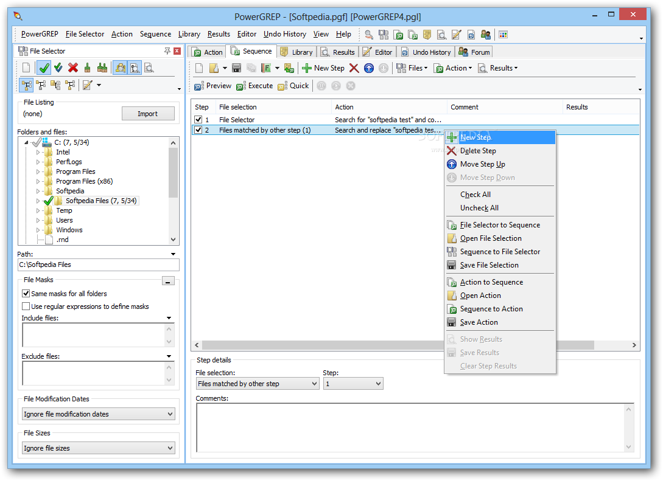Open the Action toolbar dropdown
Viewport: 663px width, 481px height.
pyautogui.click(x=453, y=68)
